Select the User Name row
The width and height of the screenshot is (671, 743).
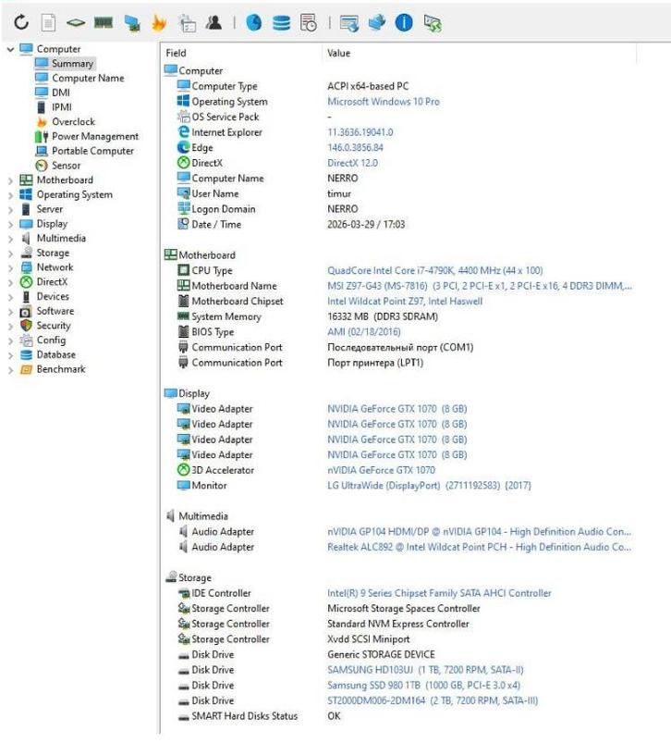[x=398, y=193]
